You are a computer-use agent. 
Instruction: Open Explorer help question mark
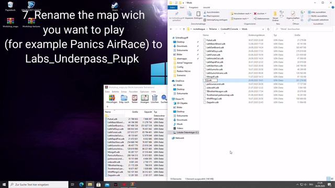coord(333,7)
